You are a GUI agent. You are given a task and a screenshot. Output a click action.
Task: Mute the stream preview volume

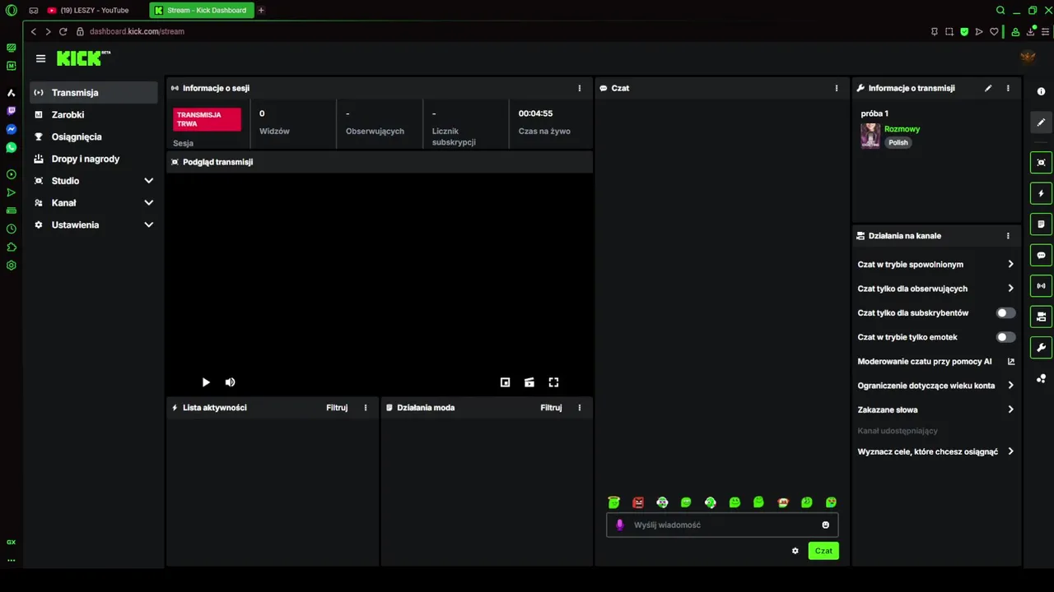pos(231,382)
